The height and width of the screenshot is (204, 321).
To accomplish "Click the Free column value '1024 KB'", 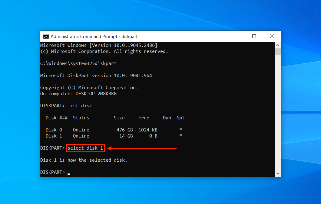I will click(147, 130).
